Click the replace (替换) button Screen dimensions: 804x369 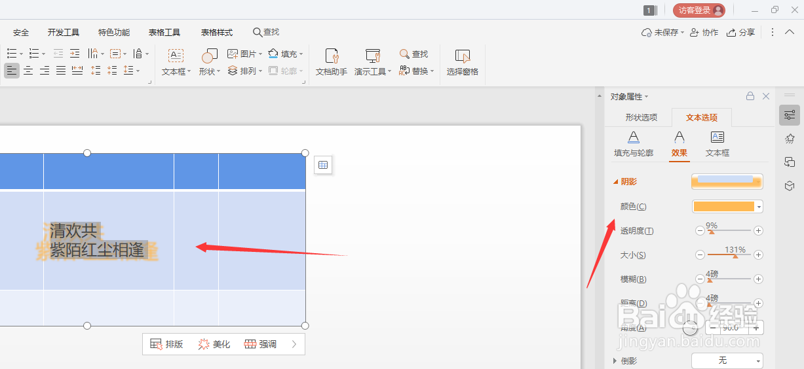click(x=416, y=71)
